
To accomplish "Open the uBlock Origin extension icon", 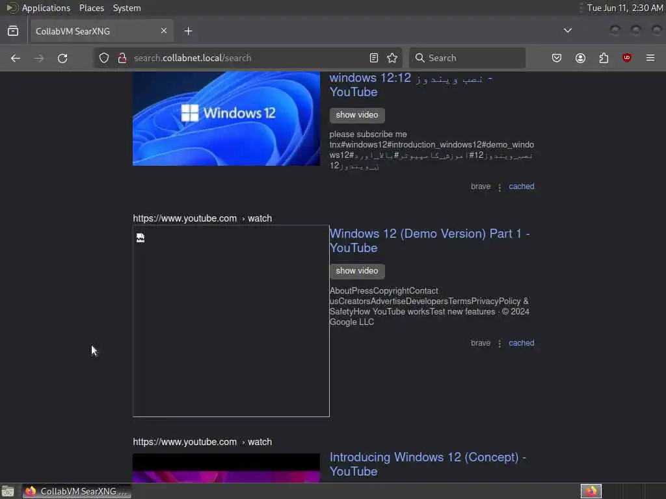I will click(627, 58).
